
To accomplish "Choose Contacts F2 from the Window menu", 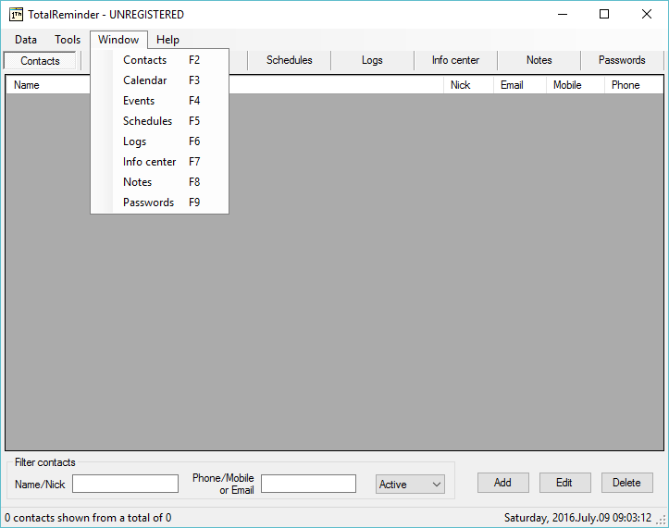I will click(159, 60).
